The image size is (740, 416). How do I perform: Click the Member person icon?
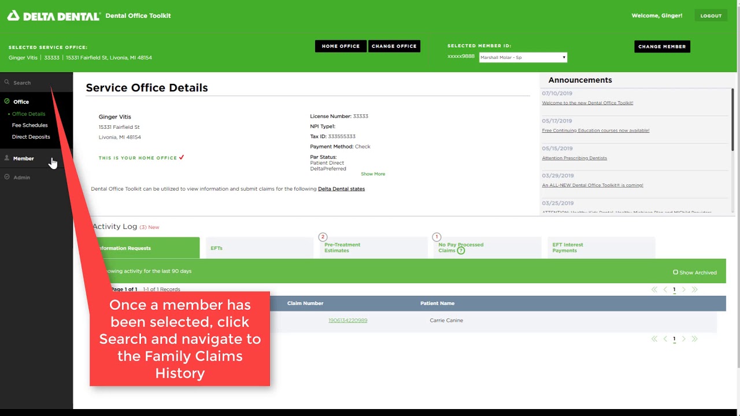tap(7, 158)
